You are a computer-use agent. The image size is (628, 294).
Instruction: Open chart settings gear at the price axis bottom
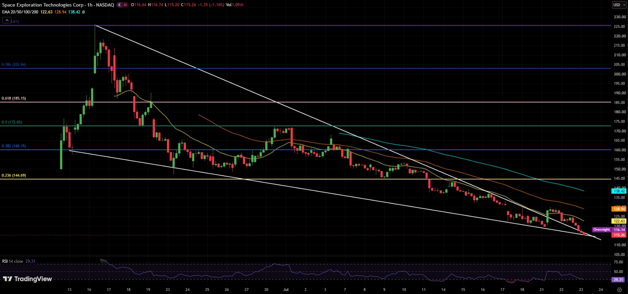click(x=619, y=290)
